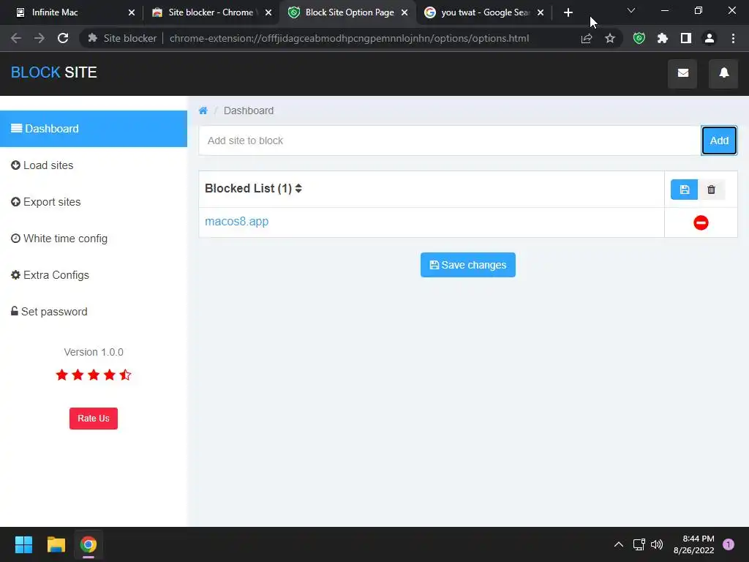Open the Windows Start menu

tap(23, 544)
